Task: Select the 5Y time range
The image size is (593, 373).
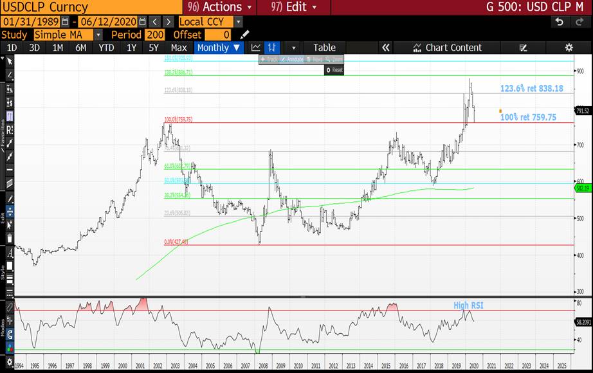Action: pos(154,48)
